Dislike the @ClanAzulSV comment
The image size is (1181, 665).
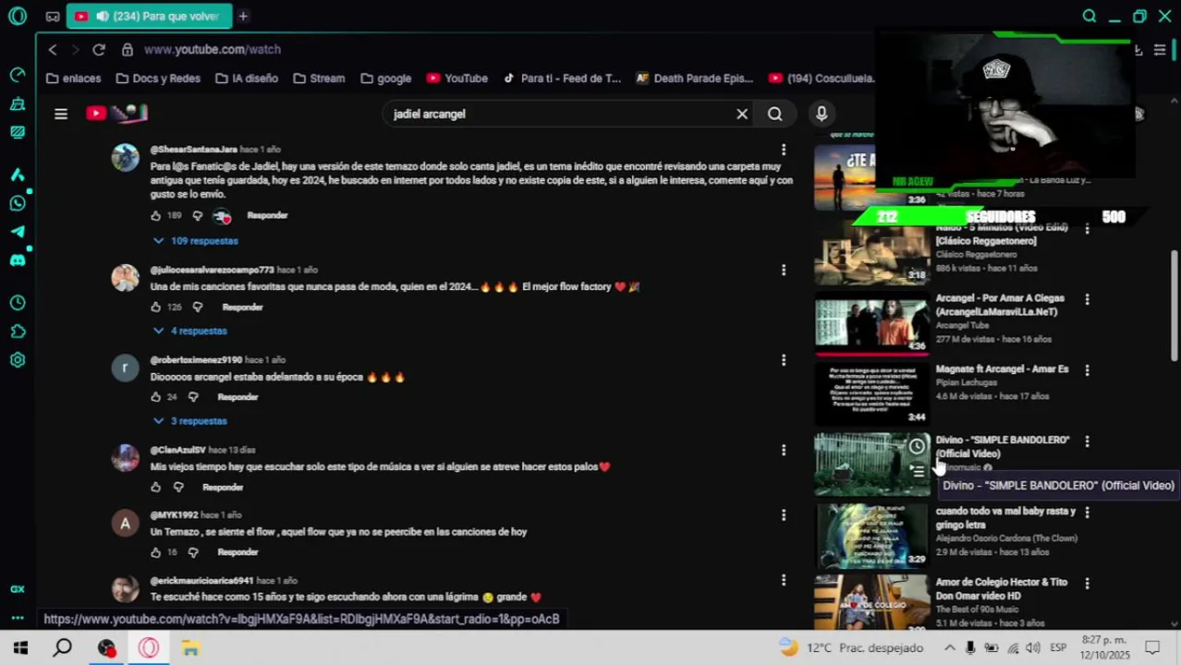click(x=178, y=487)
